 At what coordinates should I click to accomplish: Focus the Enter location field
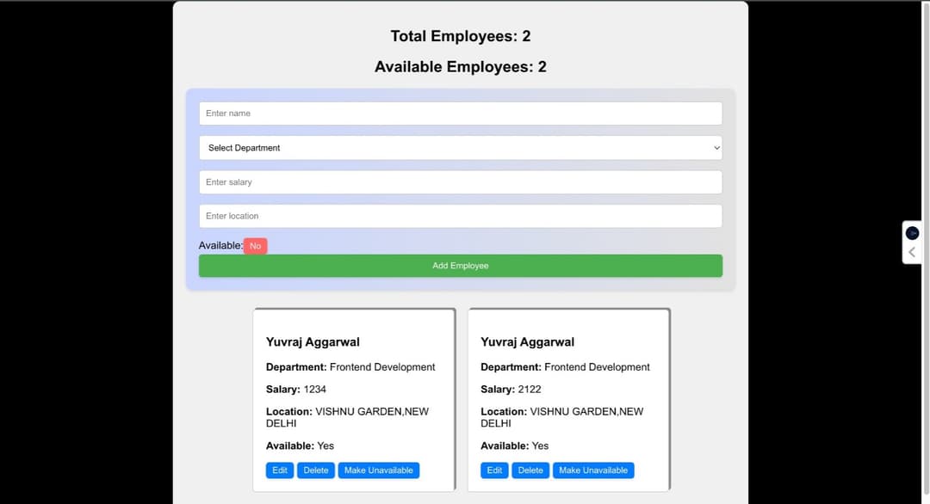460,216
